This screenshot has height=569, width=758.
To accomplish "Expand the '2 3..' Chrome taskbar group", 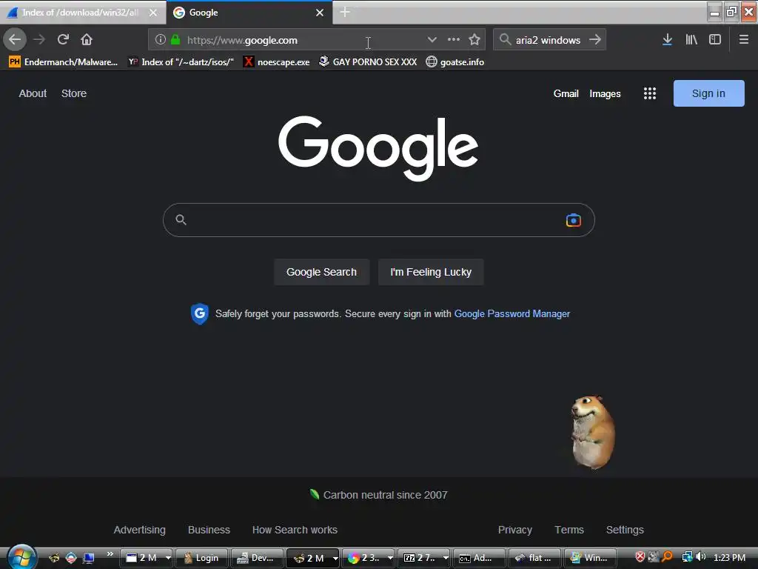I will 390,558.
